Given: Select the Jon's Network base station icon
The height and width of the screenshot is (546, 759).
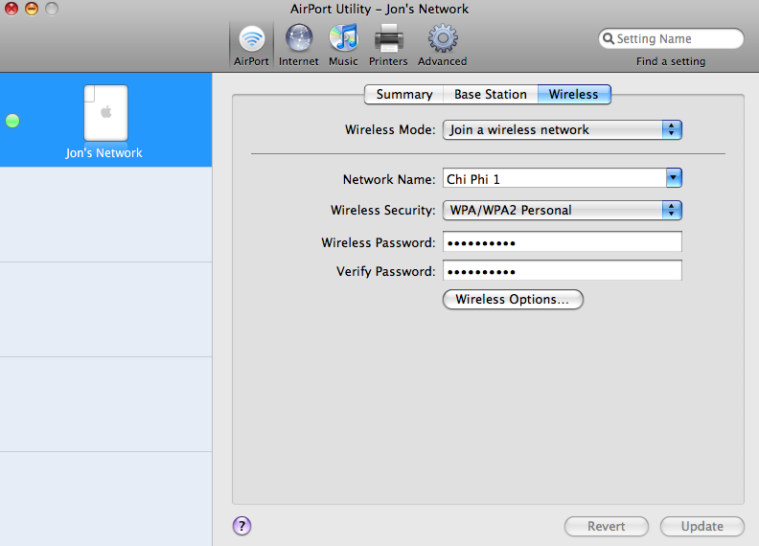Looking at the screenshot, I should [105, 113].
